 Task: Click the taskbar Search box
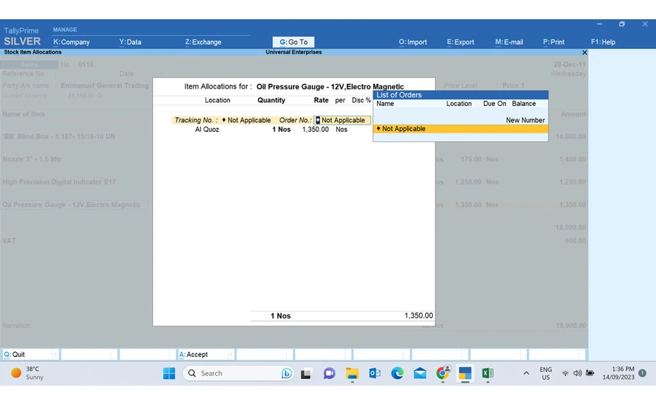pyautogui.click(x=238, y=373)
